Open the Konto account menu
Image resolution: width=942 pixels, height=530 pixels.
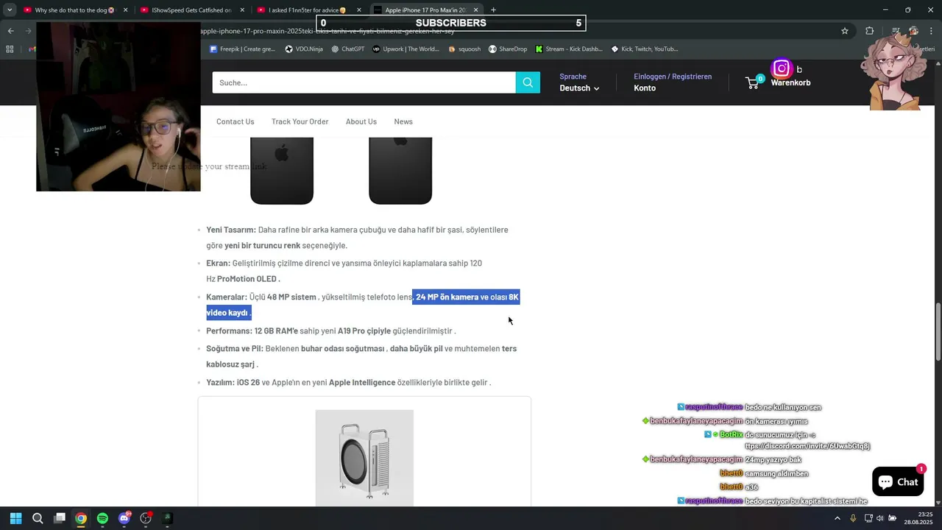coord(645,88)
